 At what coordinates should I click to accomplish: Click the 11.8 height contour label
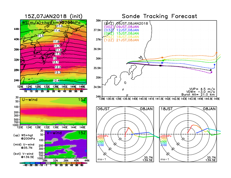(x=59, y=50)
